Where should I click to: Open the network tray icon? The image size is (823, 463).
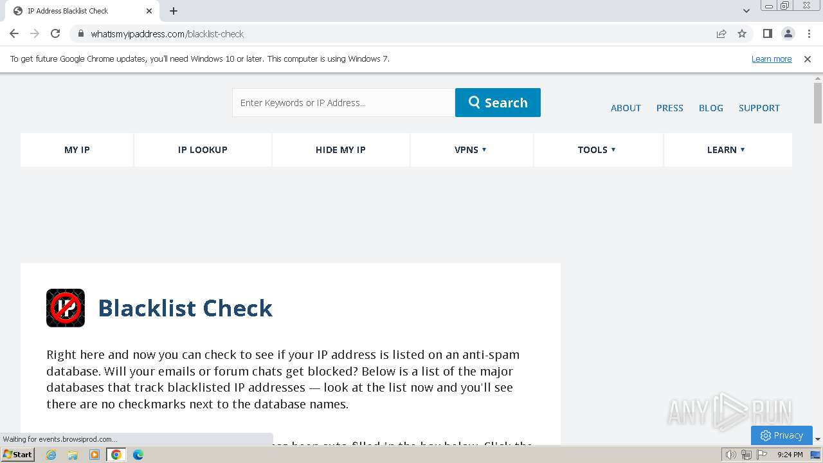(x=746, y=455)
